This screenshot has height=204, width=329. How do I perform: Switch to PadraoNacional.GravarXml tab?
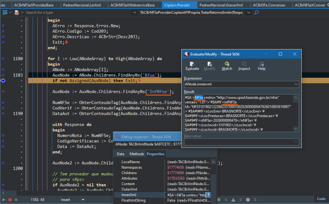(x=221, y=5)
